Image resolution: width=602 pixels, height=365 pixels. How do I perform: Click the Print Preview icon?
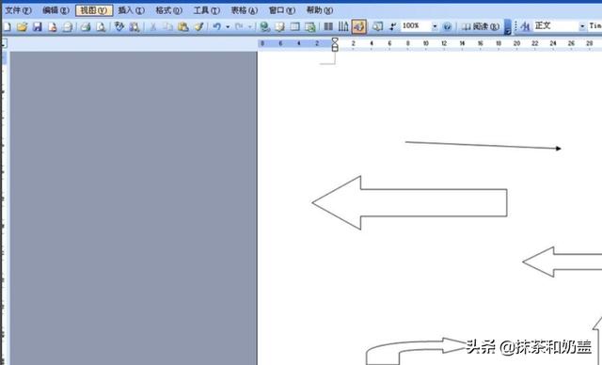(x=101, y=26)
